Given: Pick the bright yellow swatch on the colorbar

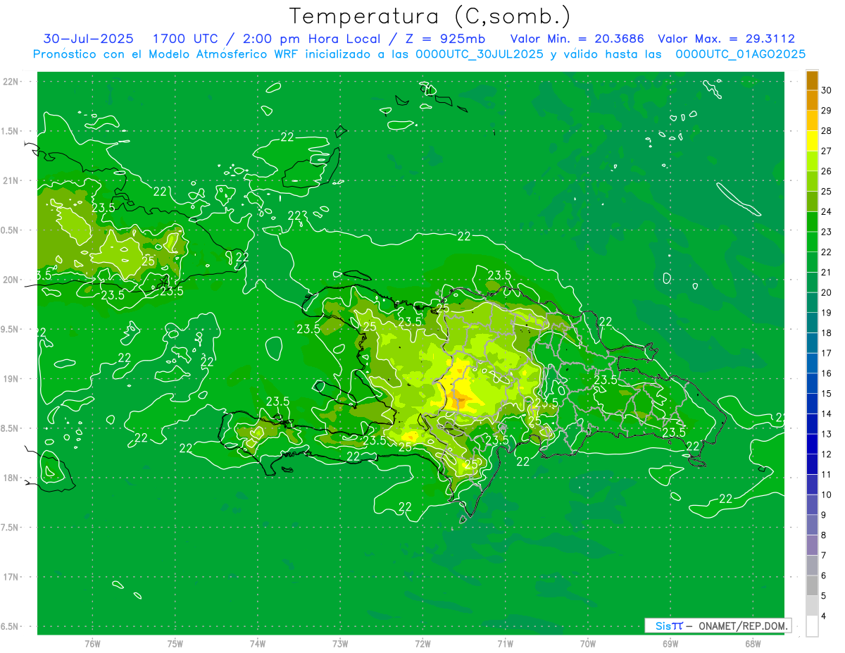Looking at the screenshot, I should tap(812, 141).
